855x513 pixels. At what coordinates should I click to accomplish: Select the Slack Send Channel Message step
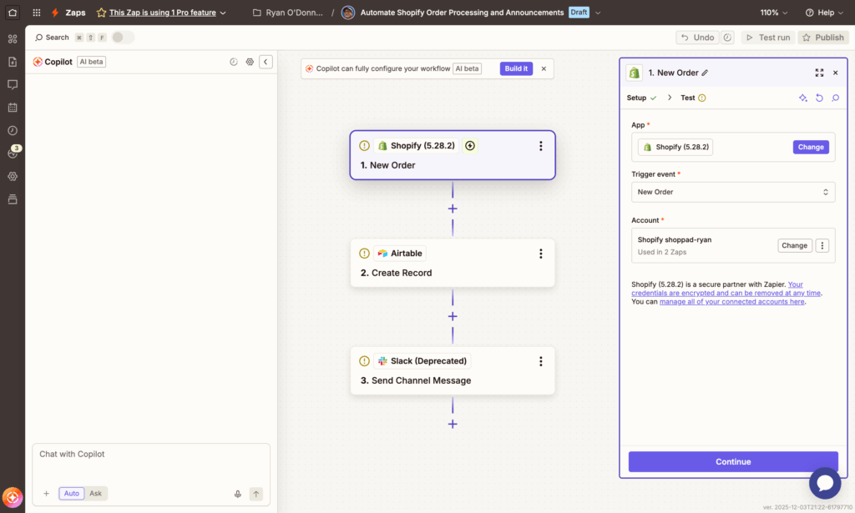453,371
